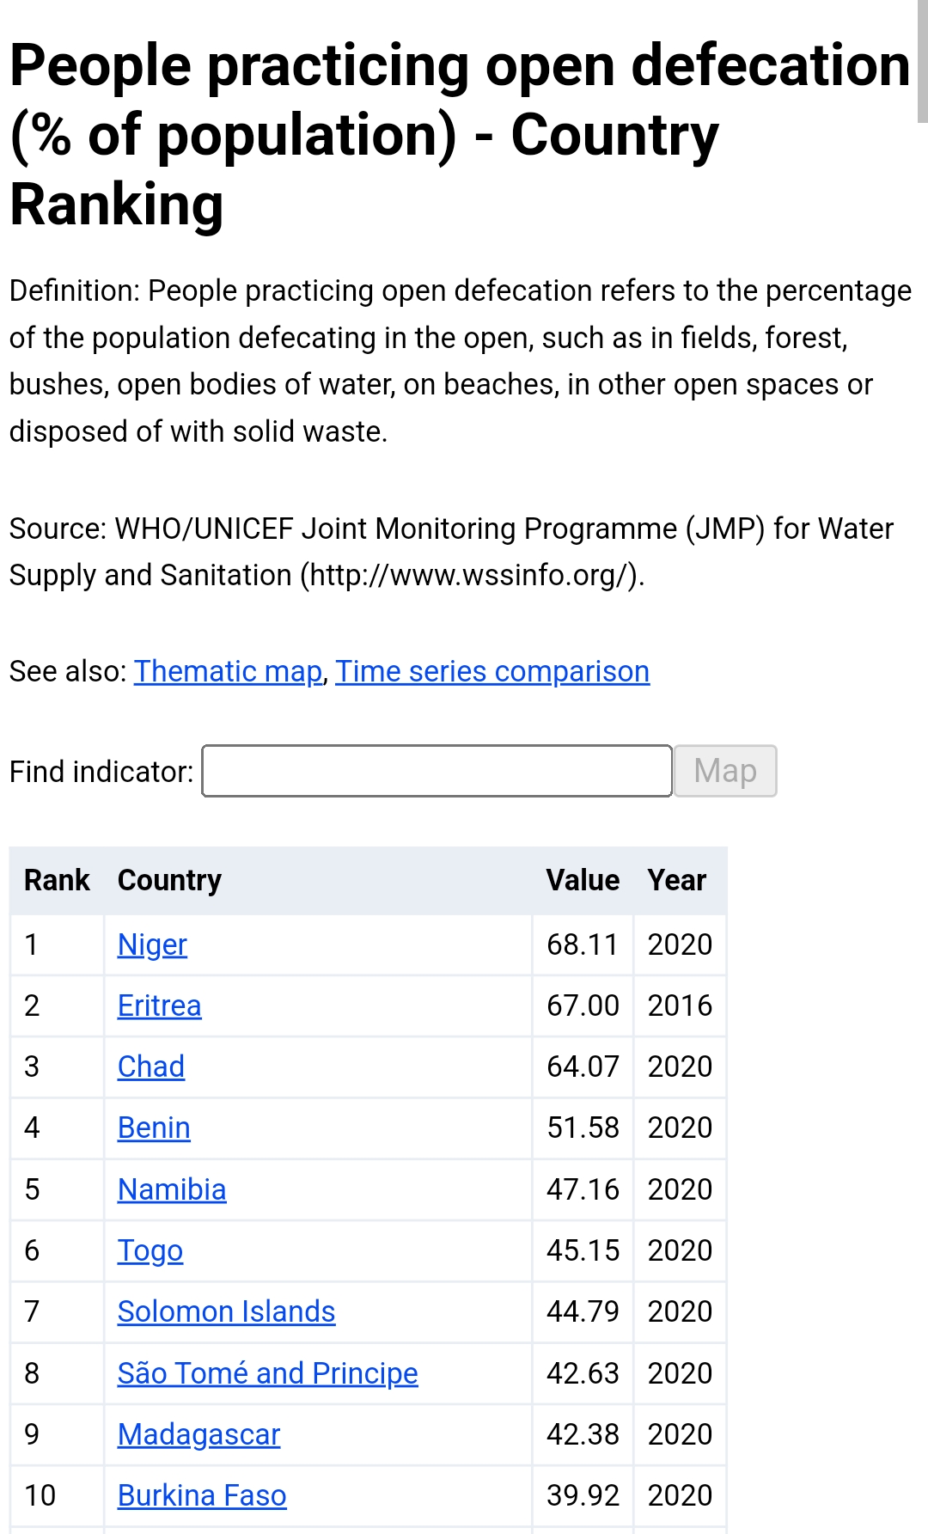Screen dimensions: 928x1534
Task: Open the Burkina Faso link
Action: (x=202, y=1495)
